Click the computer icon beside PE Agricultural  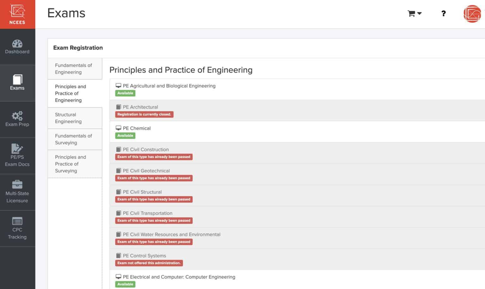(x=118, y=86)
